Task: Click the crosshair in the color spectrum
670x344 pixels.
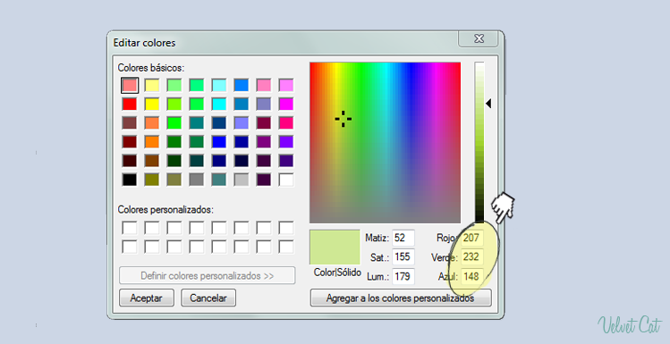Action: pyautogui.click(x=343, y=119)
